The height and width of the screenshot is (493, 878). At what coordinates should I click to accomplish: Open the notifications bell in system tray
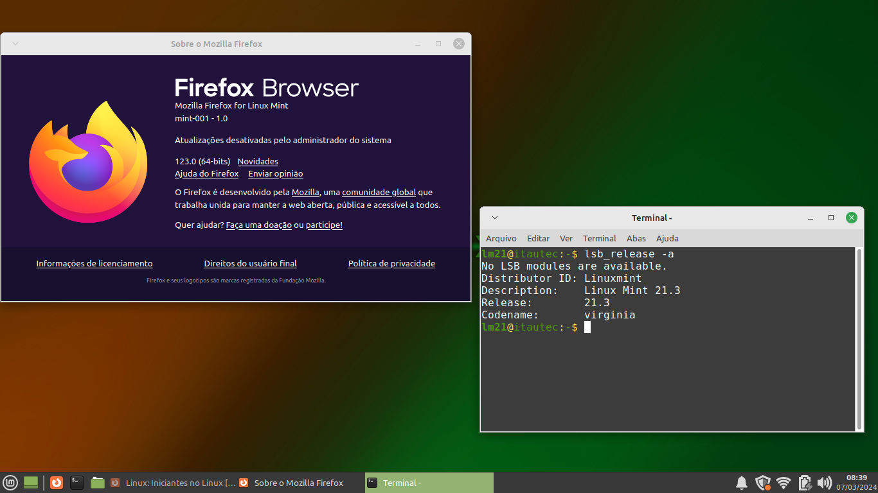coord(741,483)
